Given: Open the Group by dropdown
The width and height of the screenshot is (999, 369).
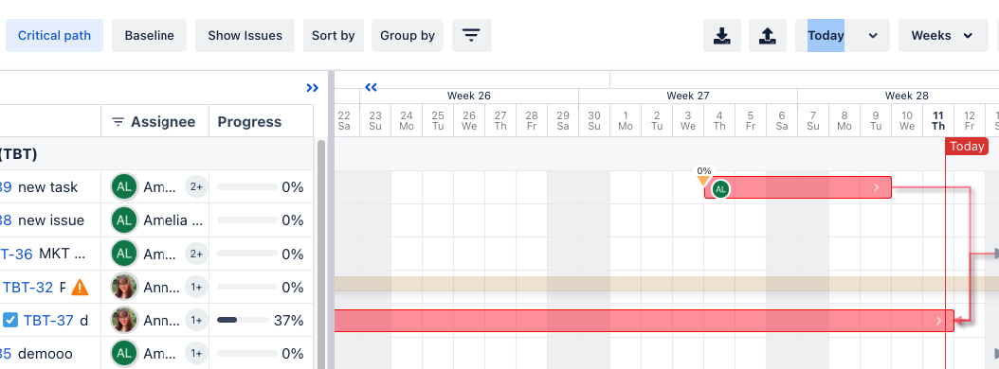Looking at the screenshot, I should (408, 36).
